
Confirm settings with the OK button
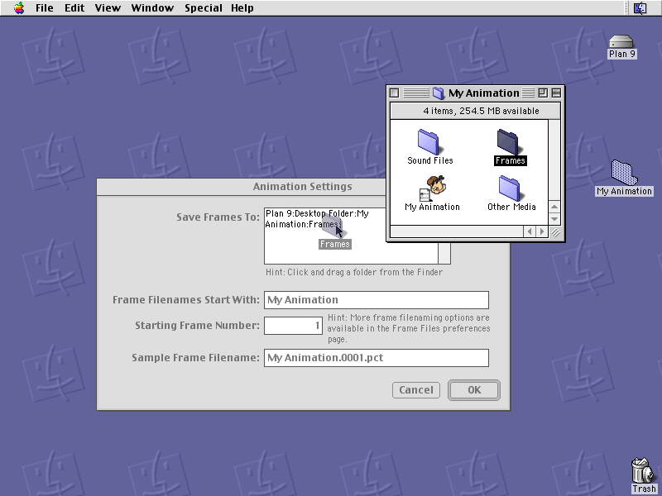pyautogui.click(x=474, y=390)
